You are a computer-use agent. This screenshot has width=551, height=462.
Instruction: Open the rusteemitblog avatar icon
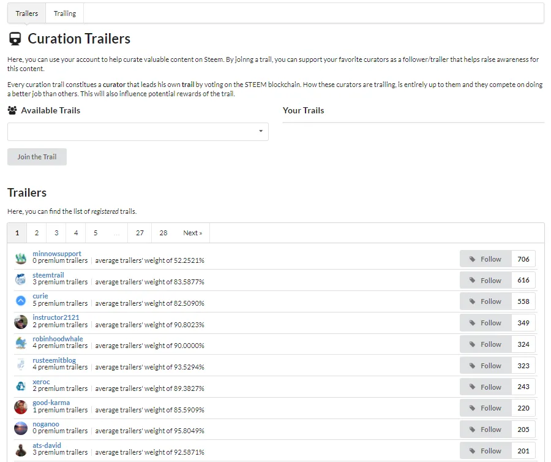pyautogui.click(x=21, y=365)
